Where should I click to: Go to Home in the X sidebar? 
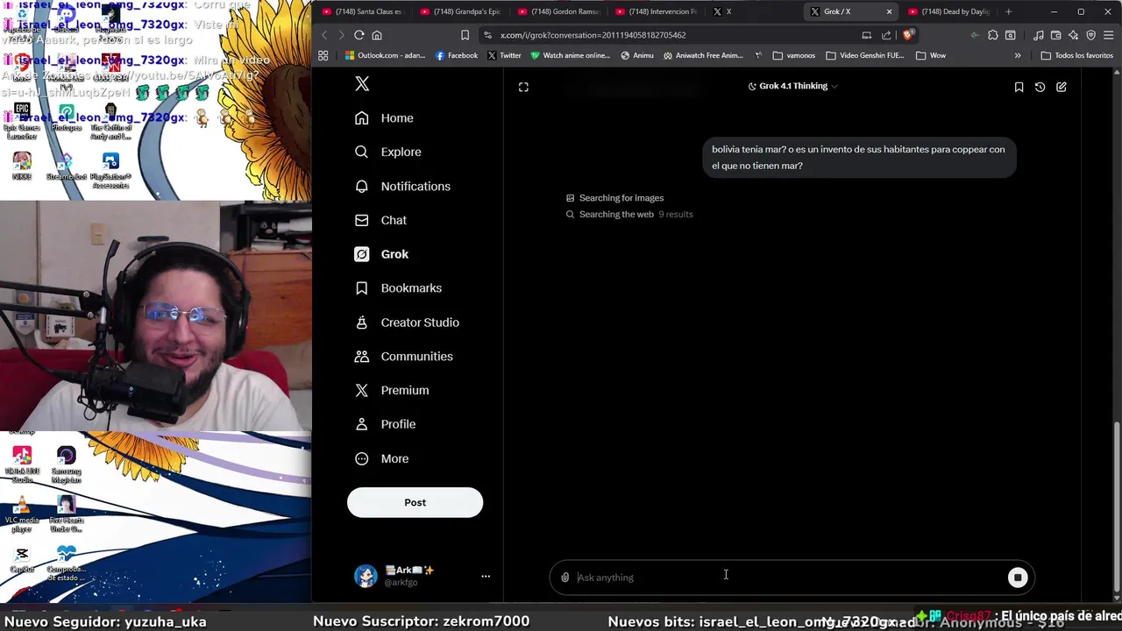point(384,118)
